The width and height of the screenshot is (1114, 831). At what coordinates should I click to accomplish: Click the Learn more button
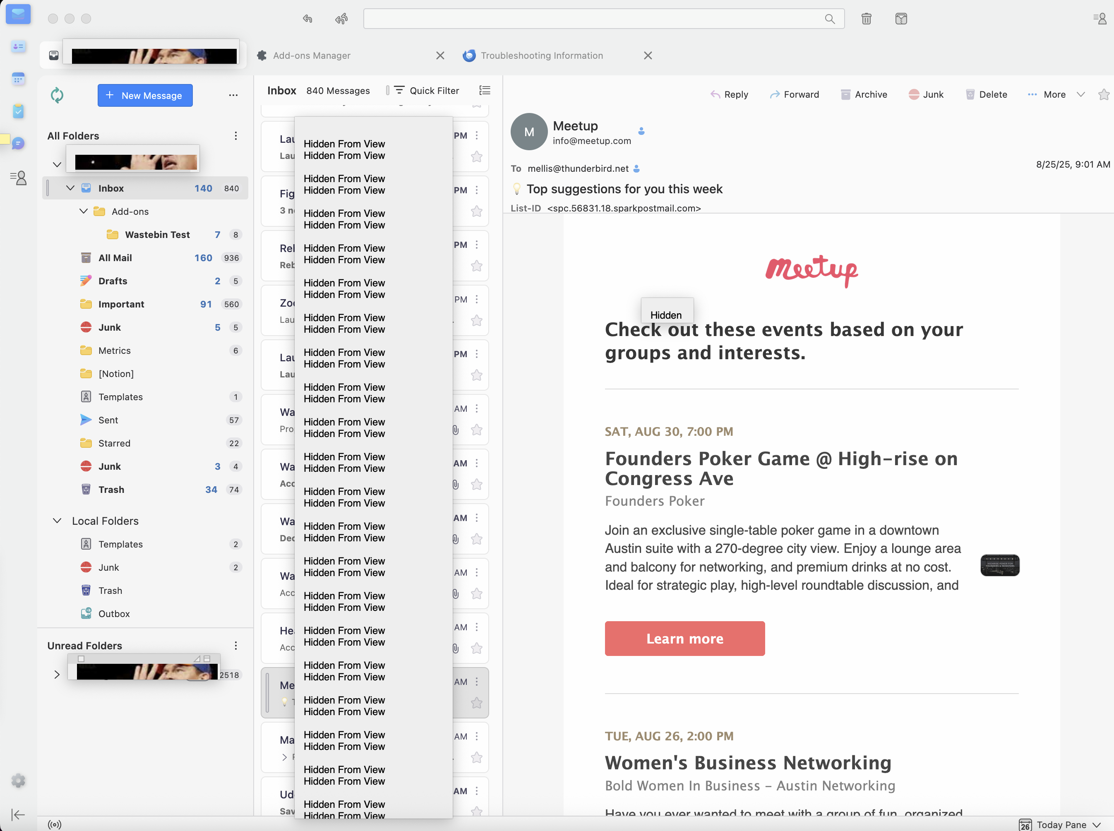pos(684,638)
